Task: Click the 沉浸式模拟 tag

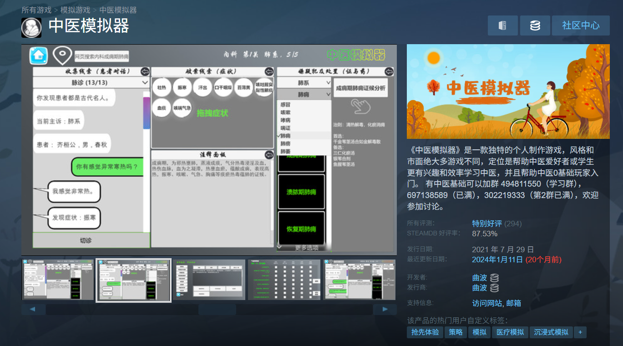Action: tap(551, 332)
